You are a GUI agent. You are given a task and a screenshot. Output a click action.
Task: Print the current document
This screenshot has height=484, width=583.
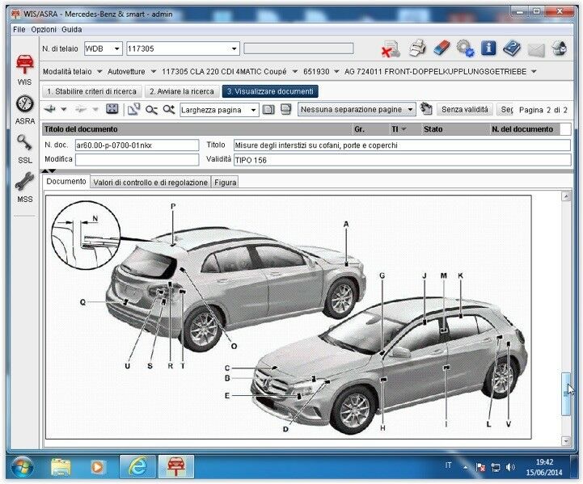tap(417, 48)
